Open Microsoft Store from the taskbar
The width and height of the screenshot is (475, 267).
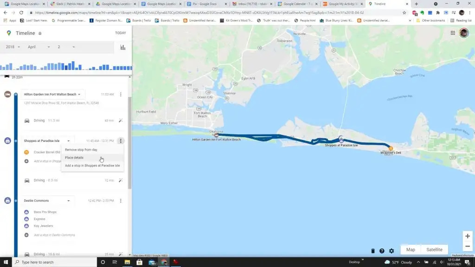139,262
